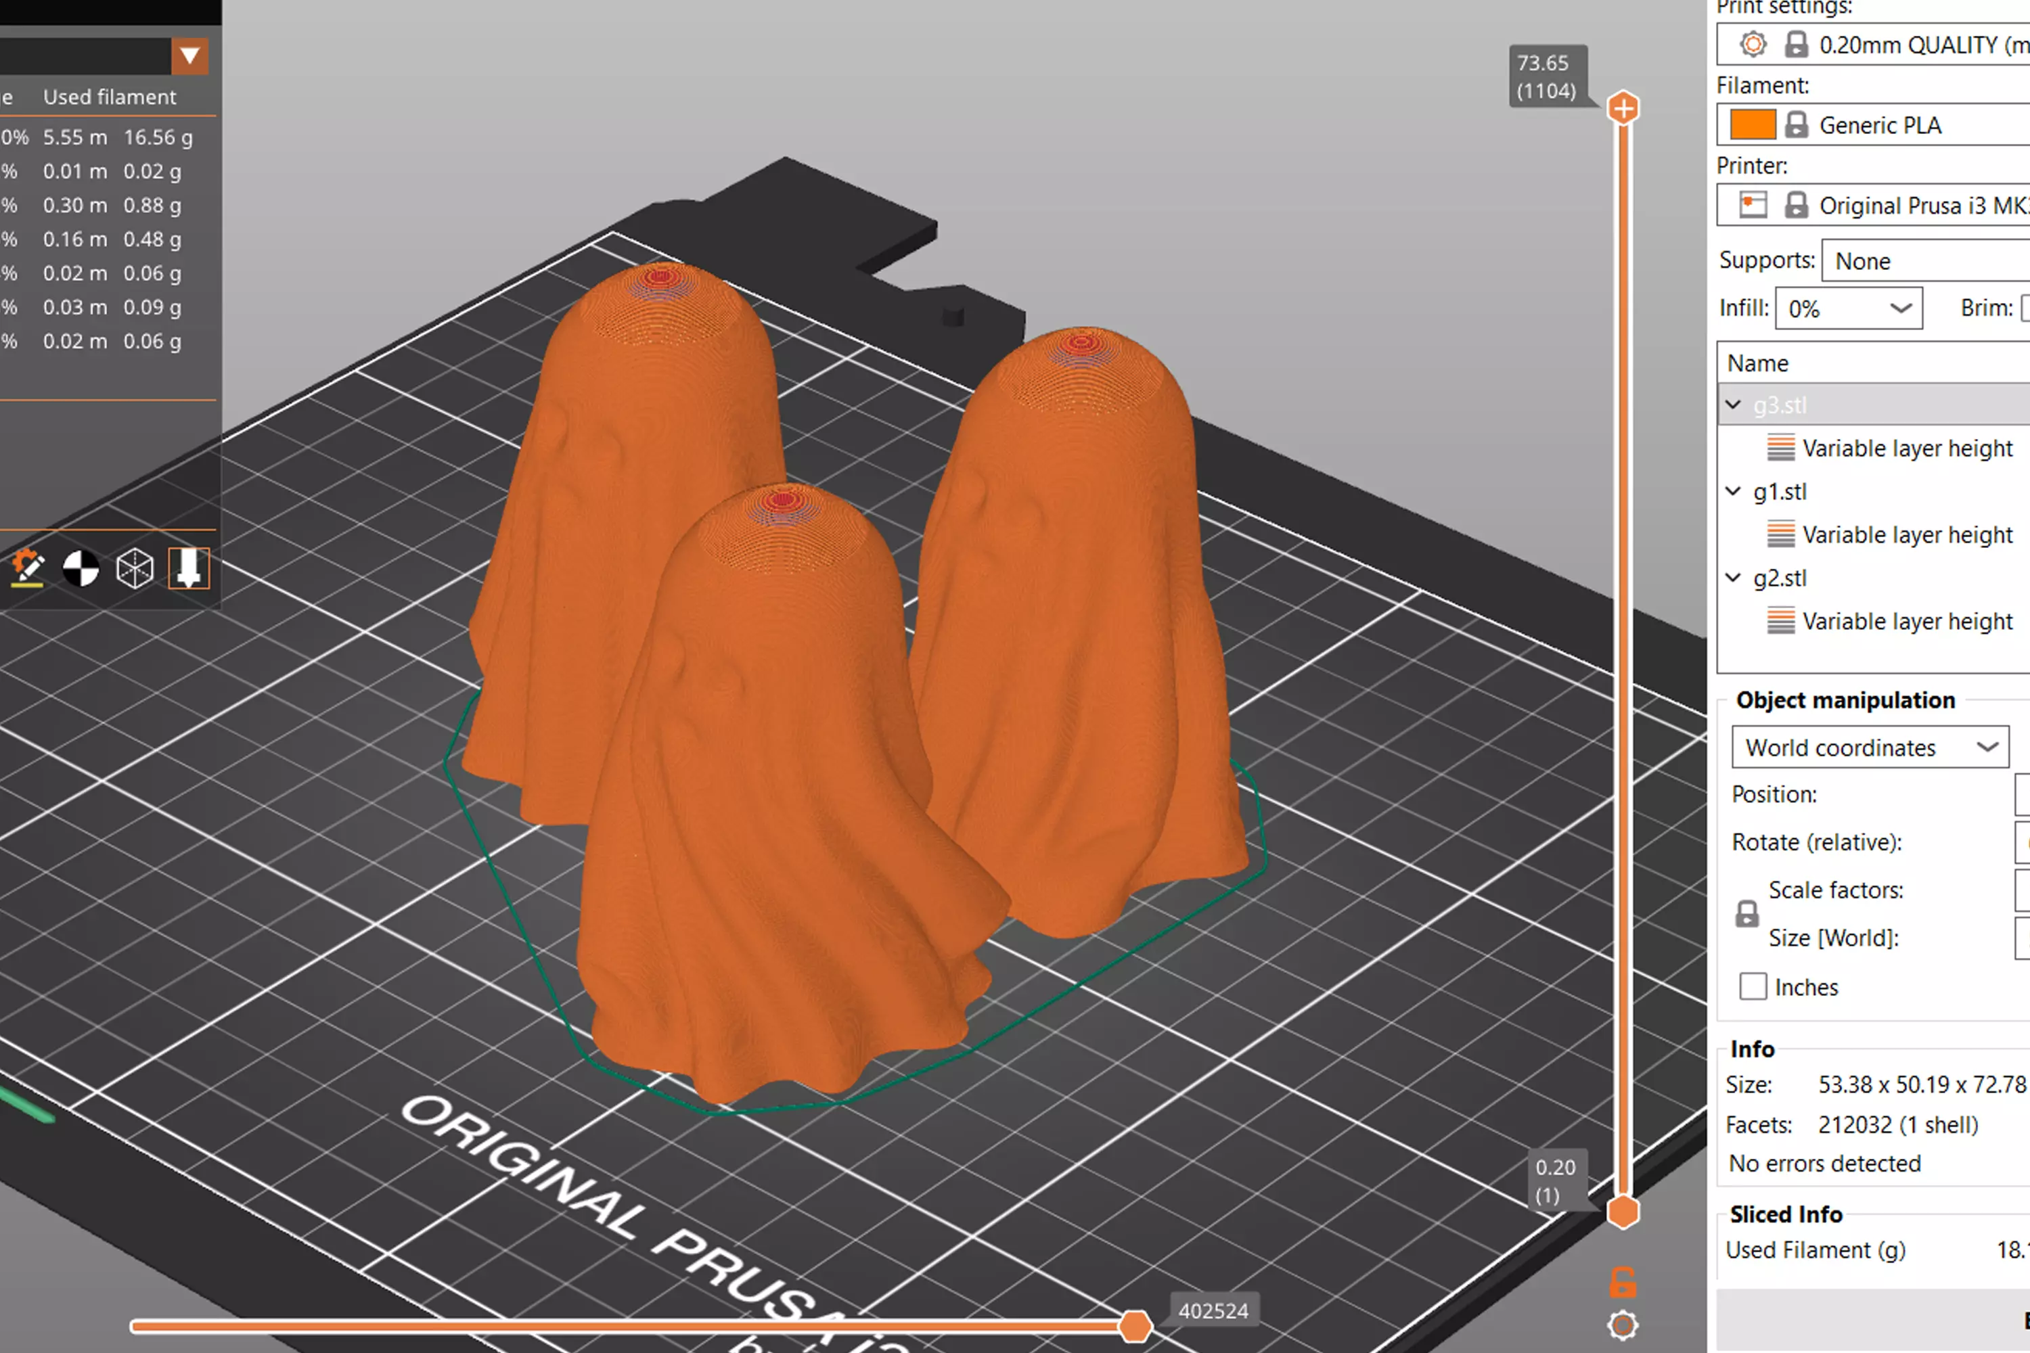Select Variable layer height under g3.stl
Image resolution: width=2030 pixels, height=1353 pixels.
coord(1908,449)
